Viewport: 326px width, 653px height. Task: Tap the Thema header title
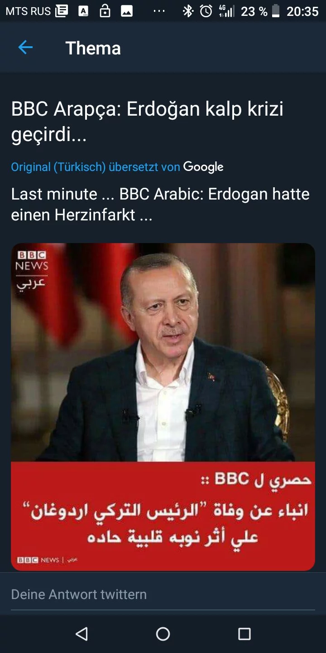coord(93,48)
